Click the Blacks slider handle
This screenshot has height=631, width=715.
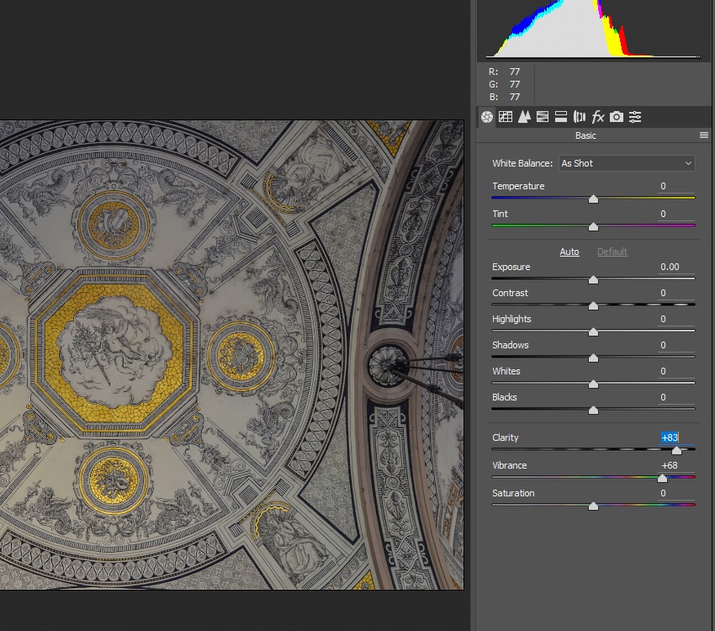pyautogui.click(x=593, y=410)
